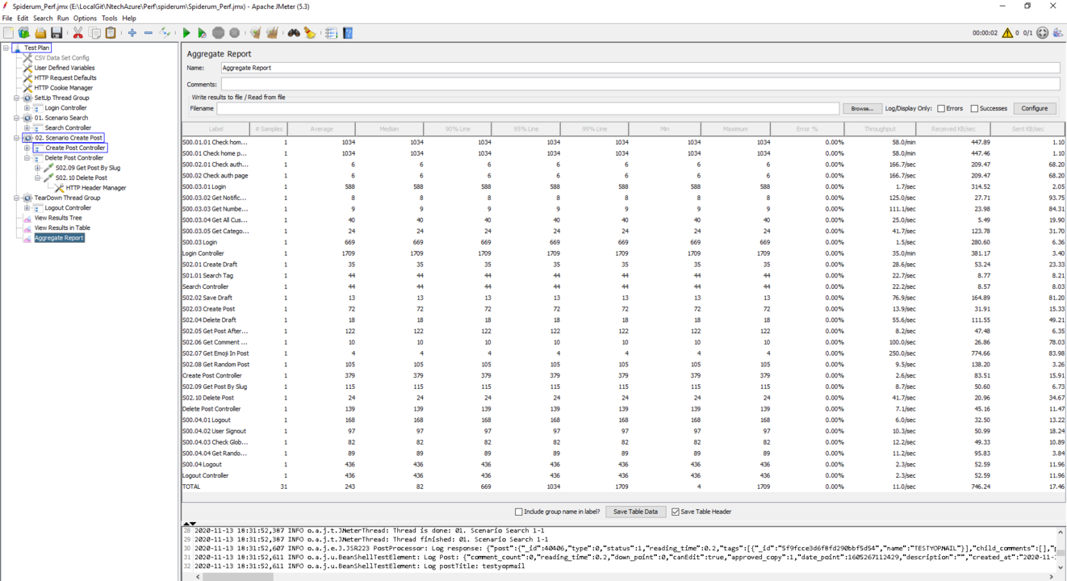Enable the Successes only checkbox
The width and height of the screenshot is (1067, 581).
click(974, 108)
